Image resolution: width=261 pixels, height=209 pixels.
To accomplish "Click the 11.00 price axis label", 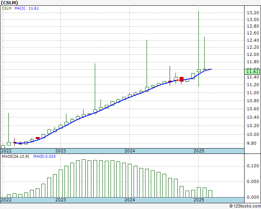I will pyautogui.click(x=253, y=93).
